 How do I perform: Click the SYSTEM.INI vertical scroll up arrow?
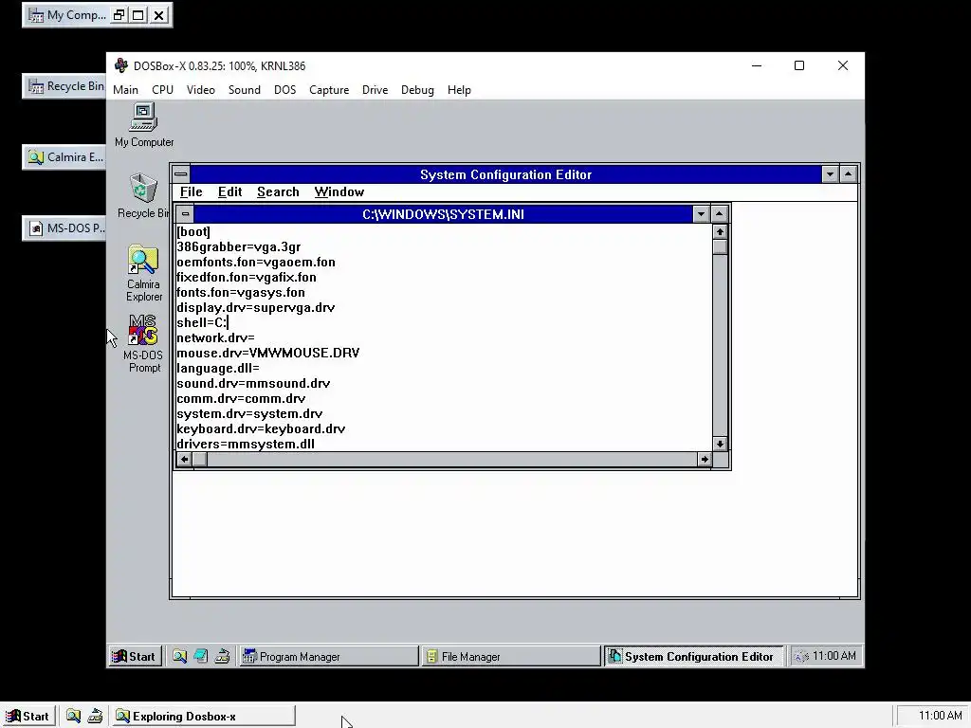(x=720, y=231)
